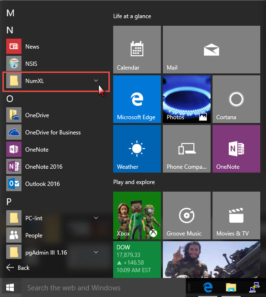Select the News app label

pos(32,47)
